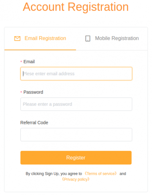Click the red asterisk beside Email
The height and width of the screenshot is (195, 152).
pos(21,62)
